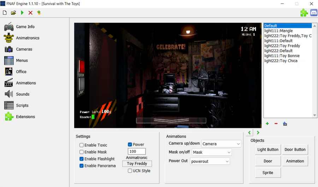This screenshot has width=318, height=187.
Task: Click the Scripts grid icon
Action: click(x=9, y=105)
